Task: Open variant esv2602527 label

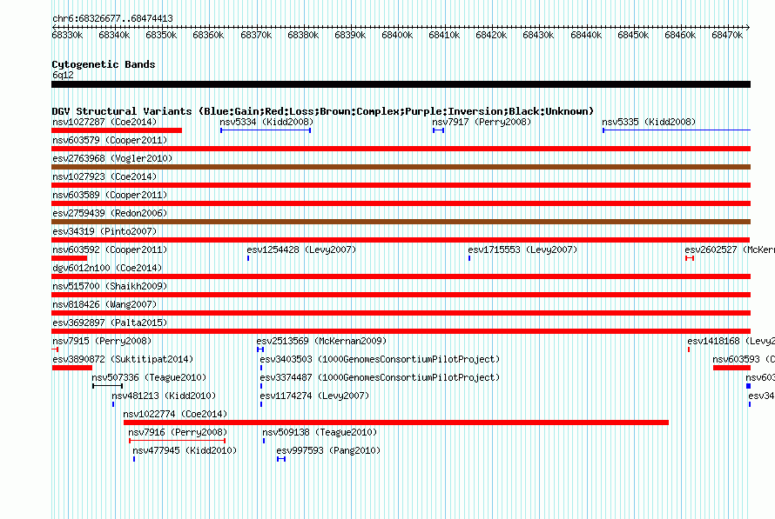Action: (x=730, y=250)
